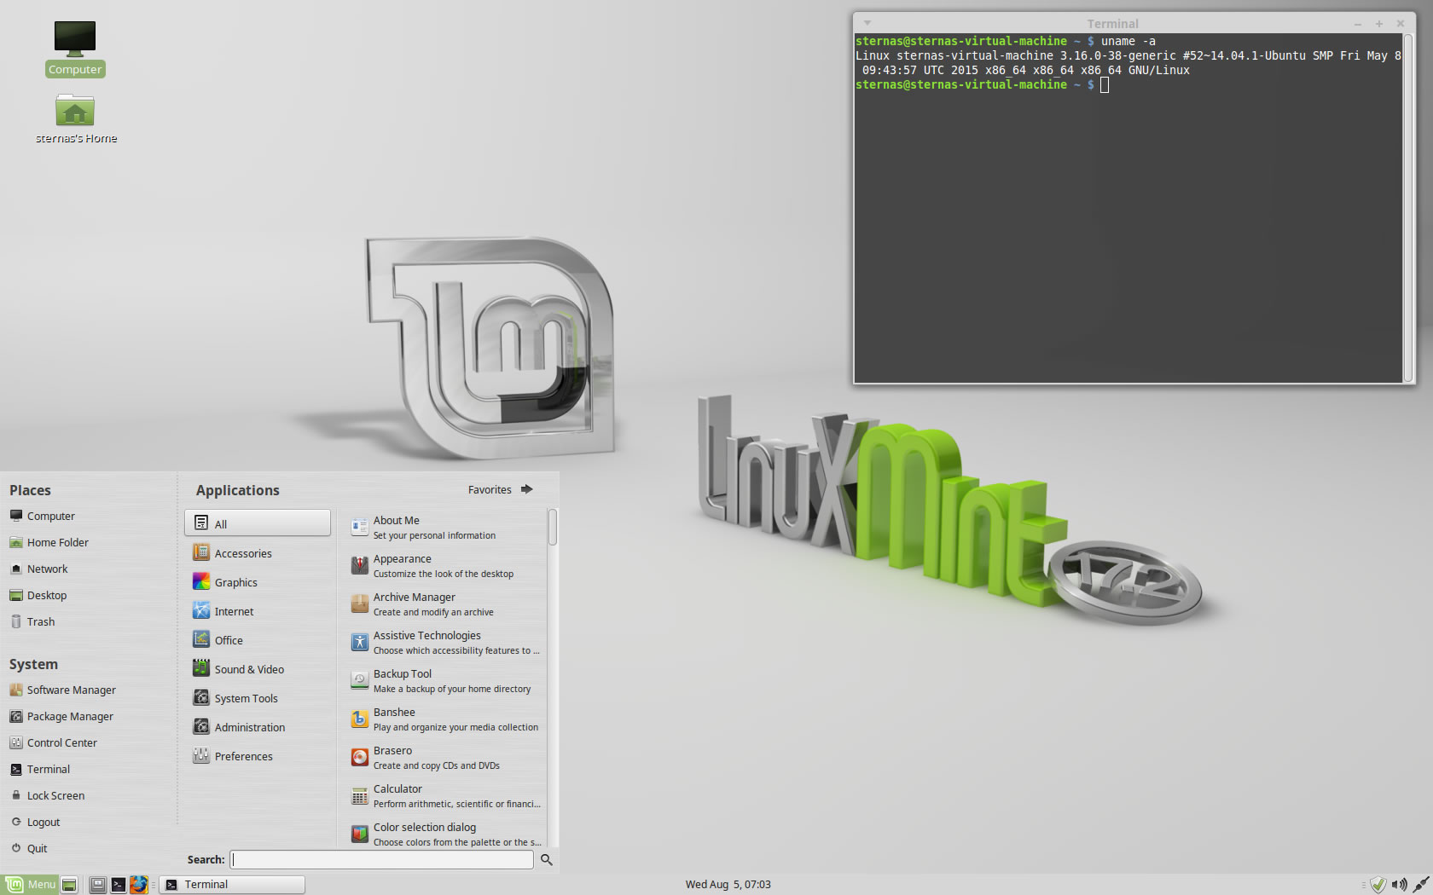Open the Computer desktop icon
1433x895 pixels.
[75, 48]
